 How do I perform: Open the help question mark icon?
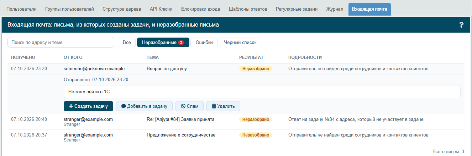(461, 25)
